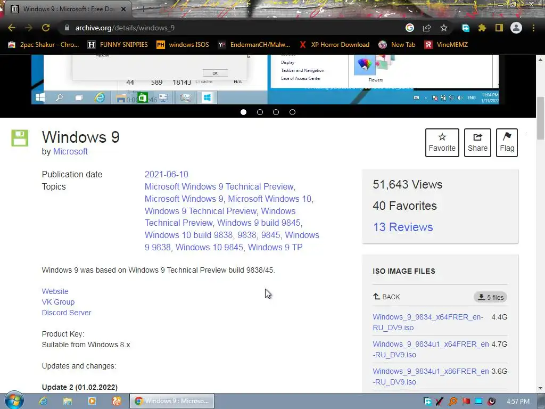Click the scrollbar down arrow

click(x=540, y=388)
